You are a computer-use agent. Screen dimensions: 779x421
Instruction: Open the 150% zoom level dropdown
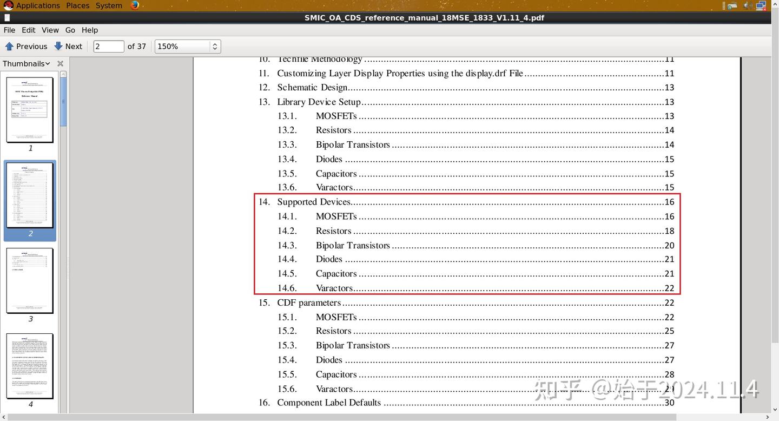(188, 47)
